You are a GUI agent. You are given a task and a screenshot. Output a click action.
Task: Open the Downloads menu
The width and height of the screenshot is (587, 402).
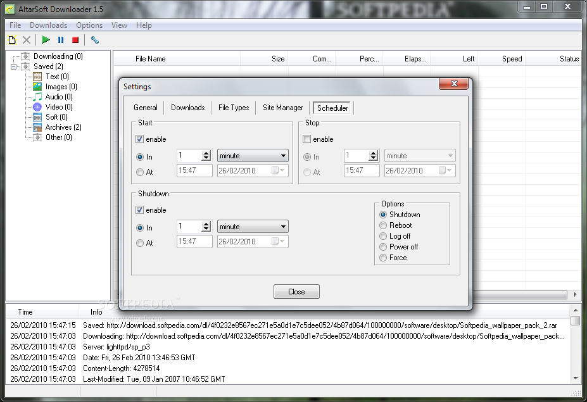click(48, 25)
